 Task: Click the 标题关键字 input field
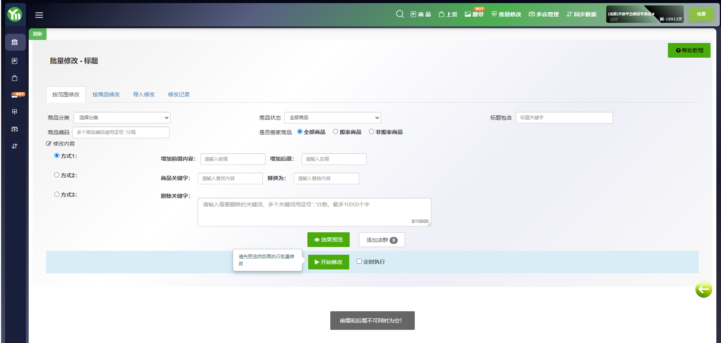tap(564, 118)
